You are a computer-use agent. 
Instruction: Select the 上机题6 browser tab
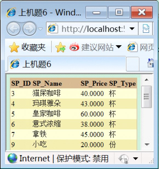(67, 64)
